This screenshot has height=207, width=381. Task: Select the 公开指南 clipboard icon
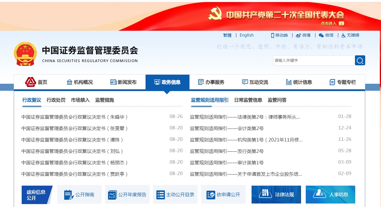click(68, 194)
